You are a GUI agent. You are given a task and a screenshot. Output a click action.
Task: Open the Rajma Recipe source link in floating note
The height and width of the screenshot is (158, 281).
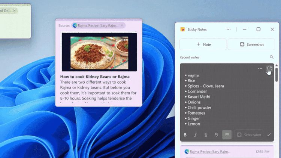(98, 25)
